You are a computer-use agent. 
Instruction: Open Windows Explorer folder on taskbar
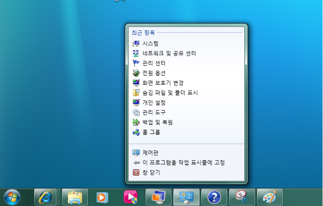[75, 197]
